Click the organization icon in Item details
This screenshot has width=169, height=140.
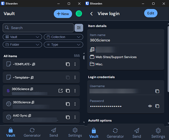pyautogui.click(x=92, y=50)
